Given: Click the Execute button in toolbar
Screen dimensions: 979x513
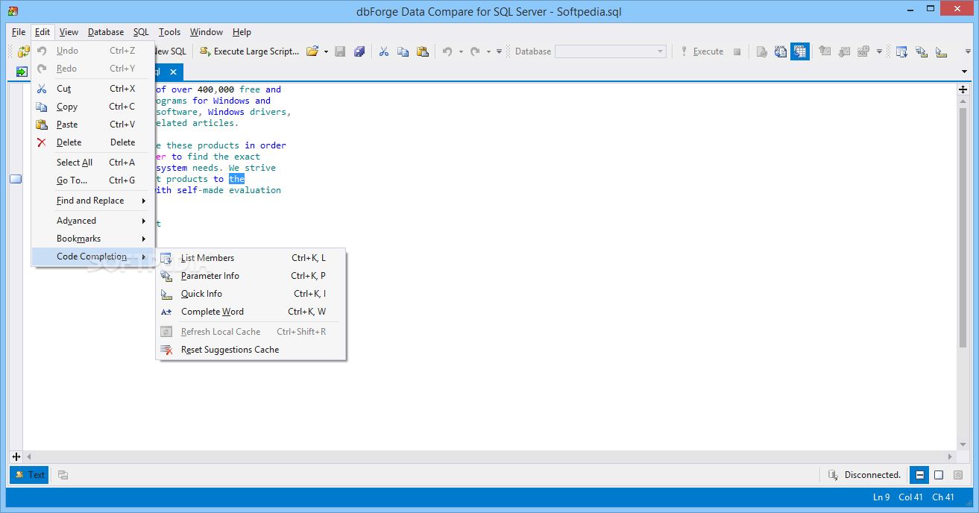Looking at the screenshot, I should coord(700,51).
